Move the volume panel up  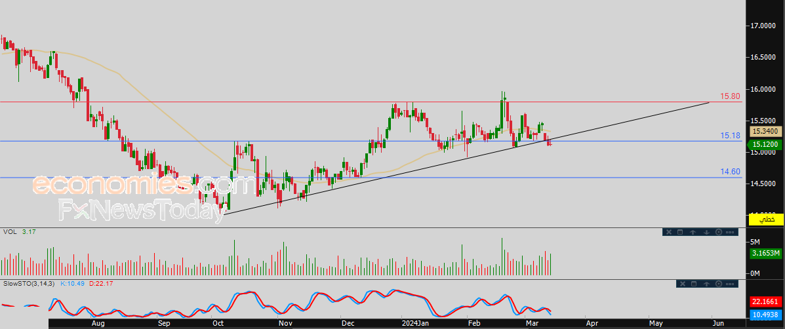tap(693, 232)
